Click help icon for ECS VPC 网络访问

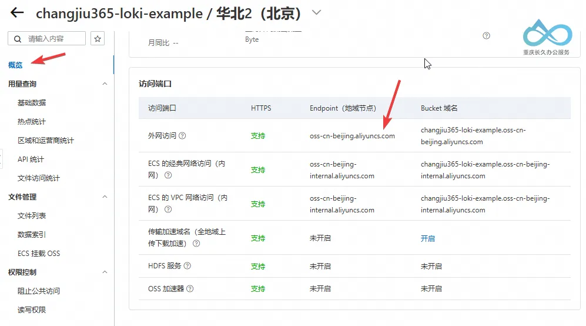tap(168, 209)
